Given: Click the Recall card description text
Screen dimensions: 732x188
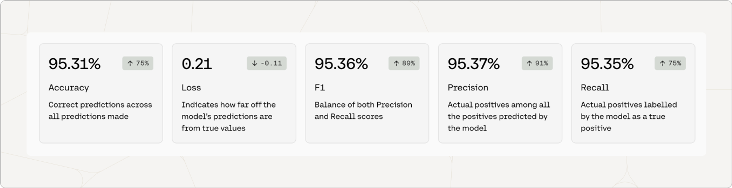Looking at the screenshot, I should 628,116.
